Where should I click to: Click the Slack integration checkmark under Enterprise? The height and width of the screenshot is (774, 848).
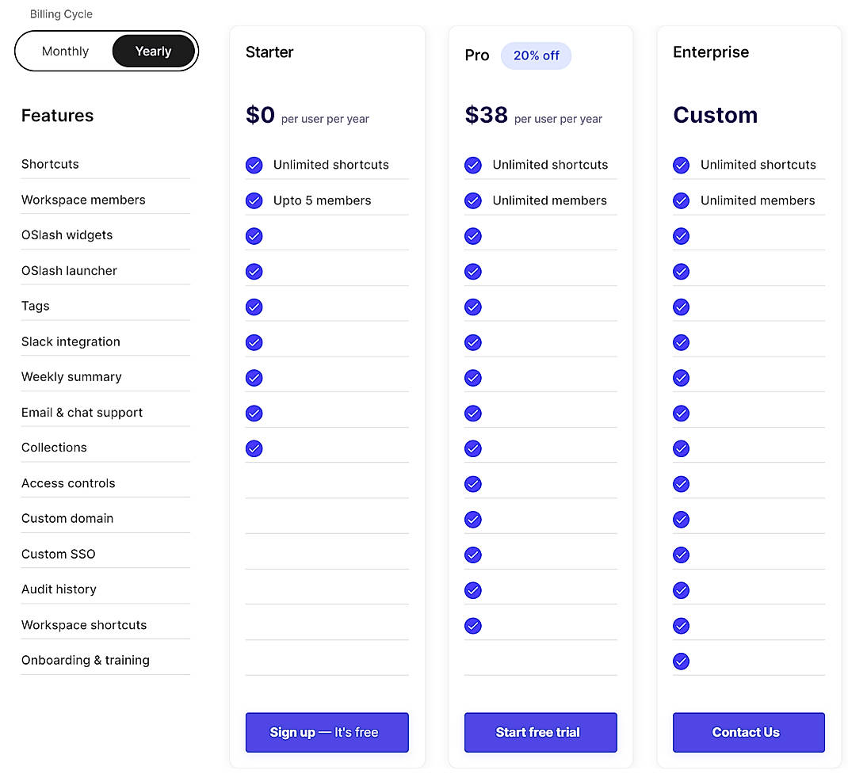click(x=681, y=342)
